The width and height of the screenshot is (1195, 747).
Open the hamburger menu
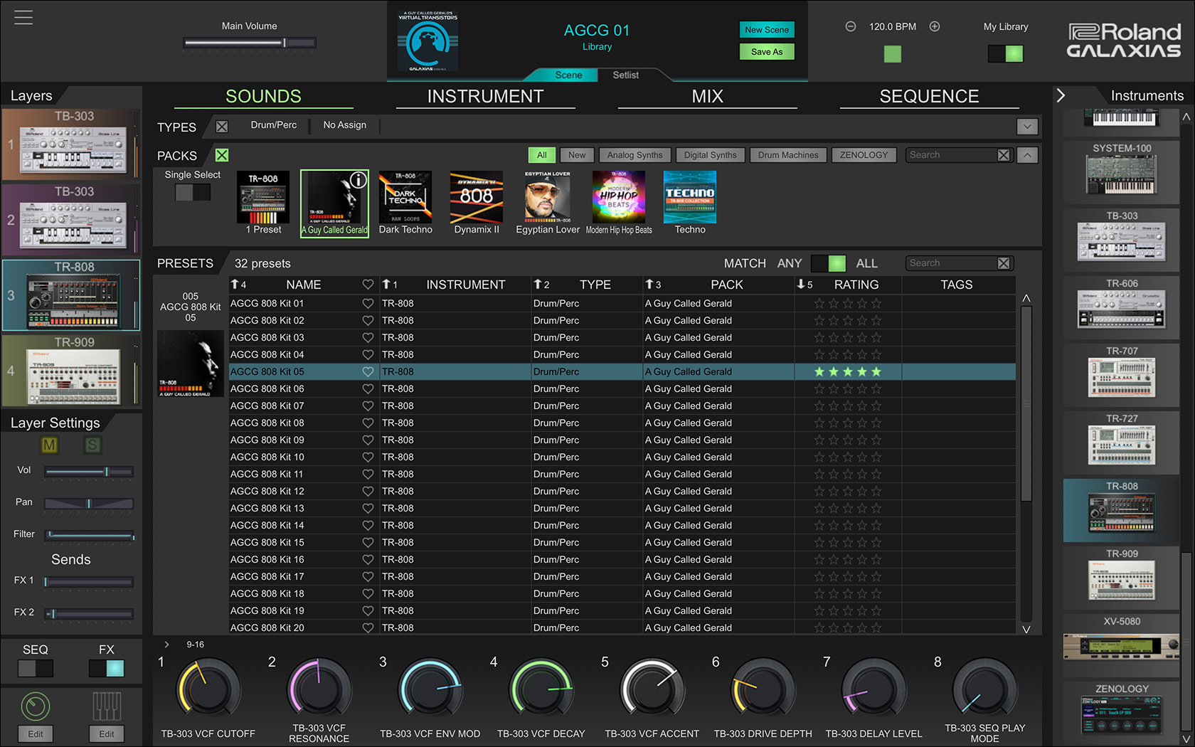(x=23, y=17)
